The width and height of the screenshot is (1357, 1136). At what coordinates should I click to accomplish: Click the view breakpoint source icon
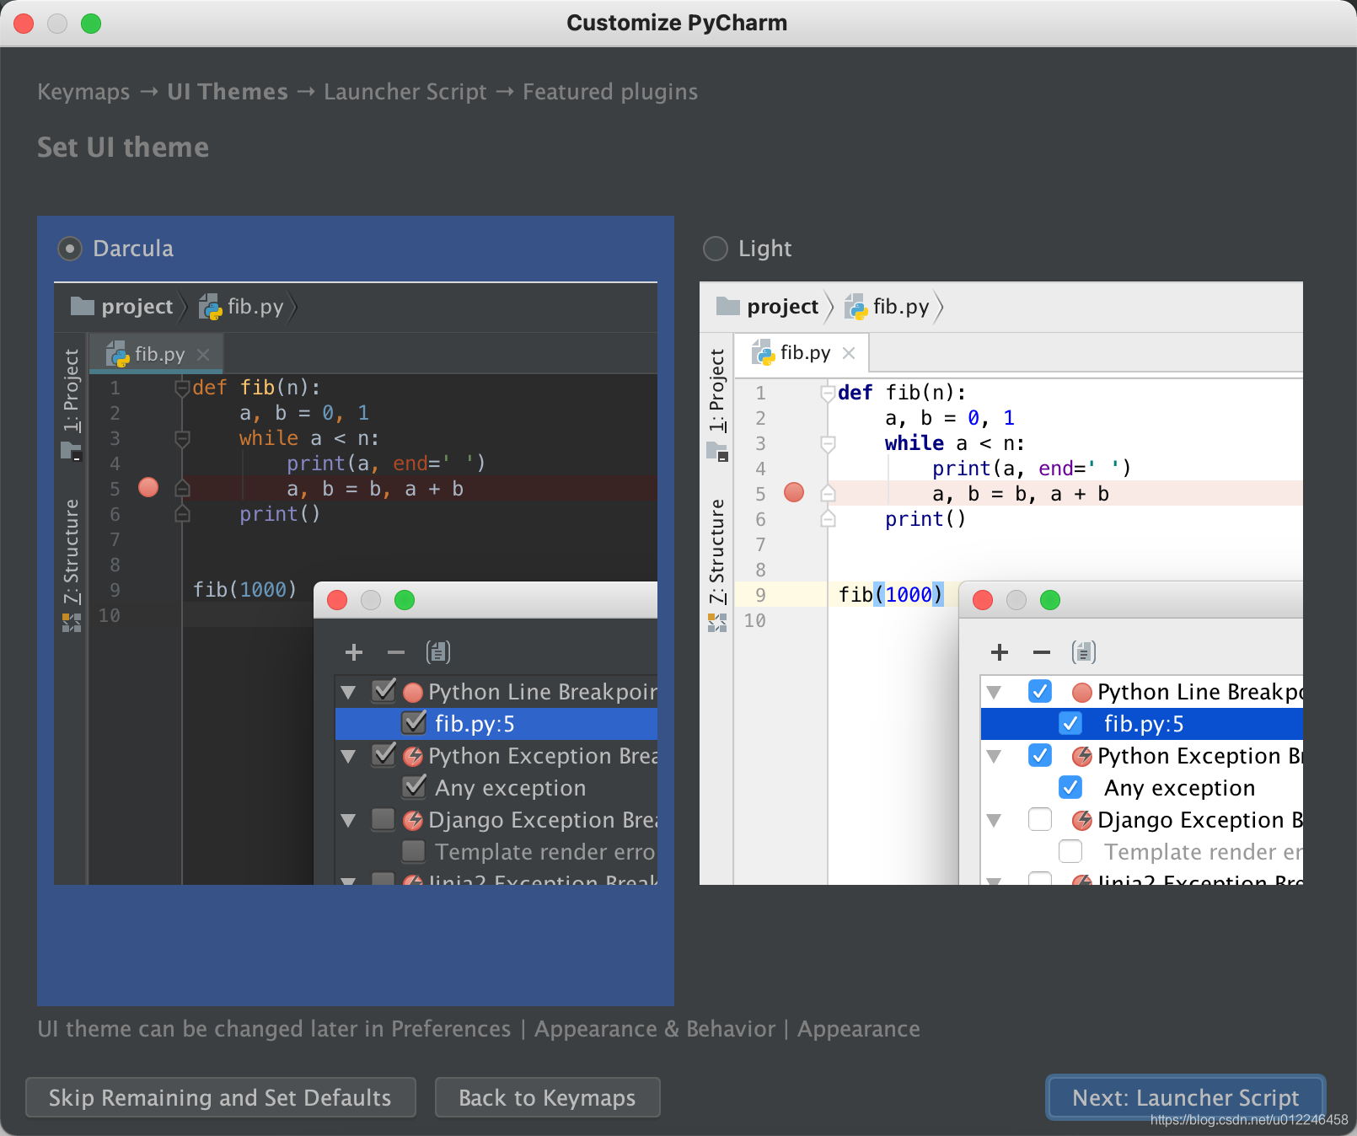point(439,651)
